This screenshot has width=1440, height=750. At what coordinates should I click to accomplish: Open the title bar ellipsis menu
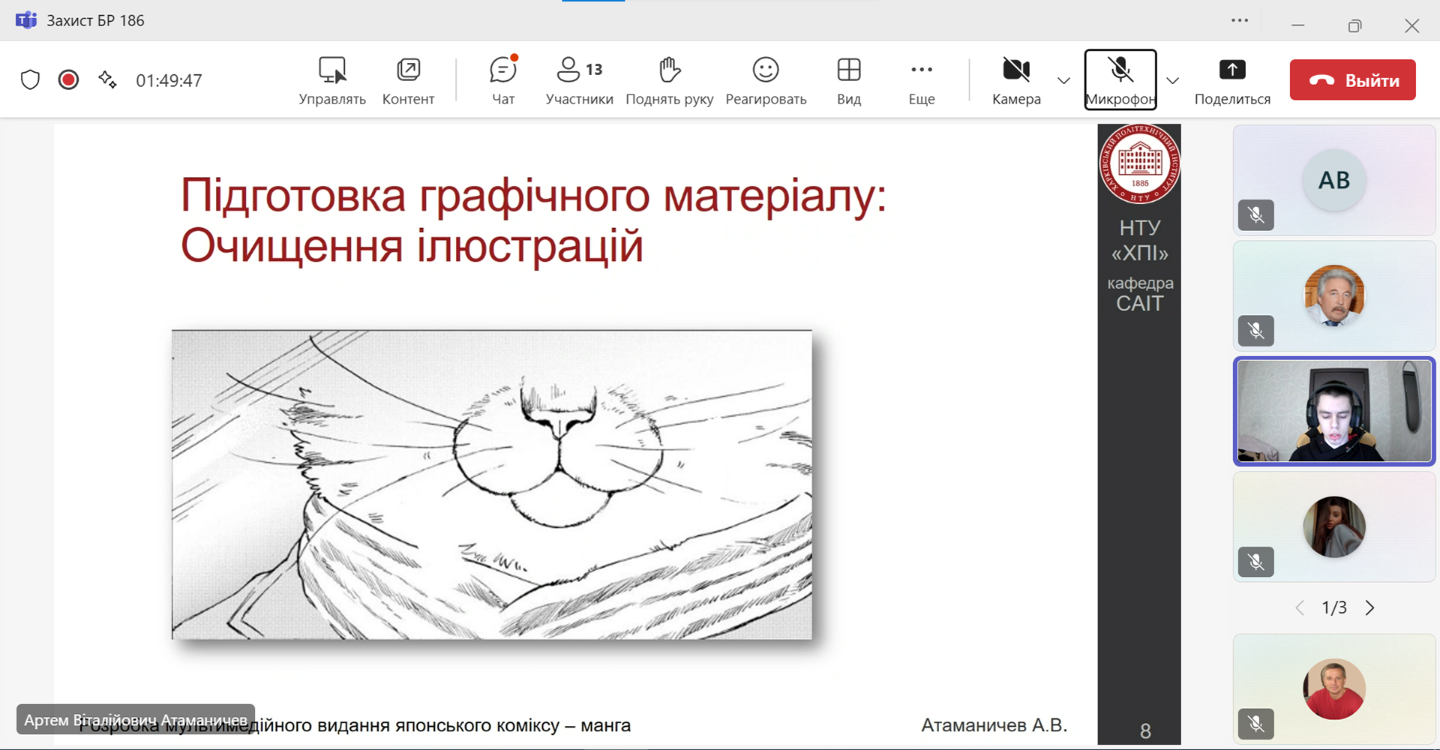[1240, 21]
